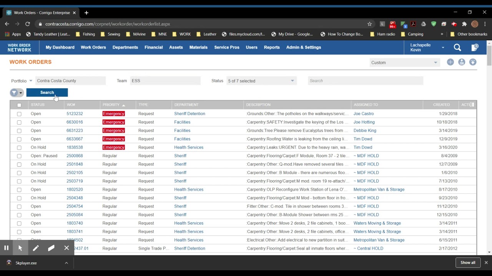The height and width of the screenshot is (276, 492).
Task: Open the Chrome profile avatar
Action: click(475, 24)
